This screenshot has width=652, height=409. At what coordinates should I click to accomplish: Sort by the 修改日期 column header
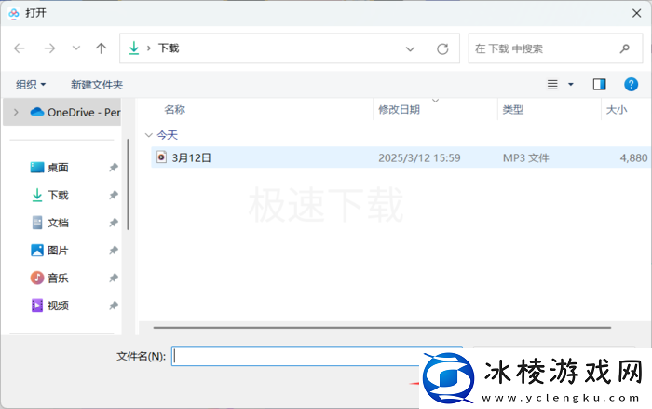[x=399, y=109]
